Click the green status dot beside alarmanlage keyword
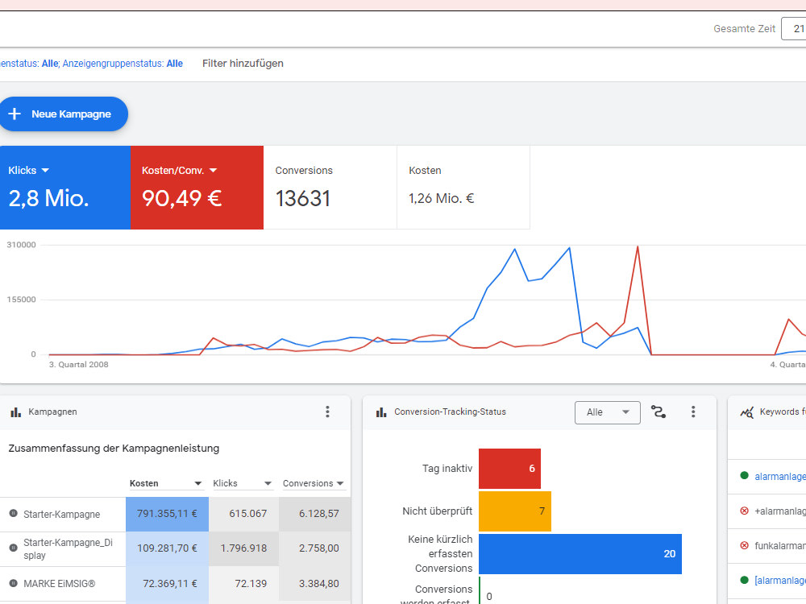The image size is (806, 604). (x=744, y=476)
